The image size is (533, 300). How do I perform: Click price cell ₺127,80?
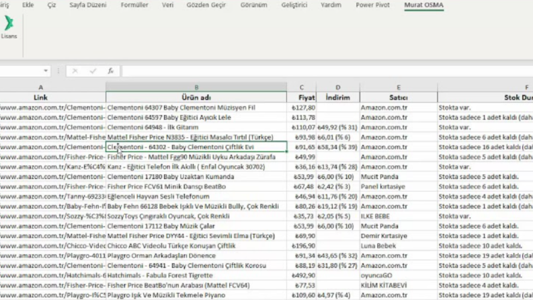(302, 108)
